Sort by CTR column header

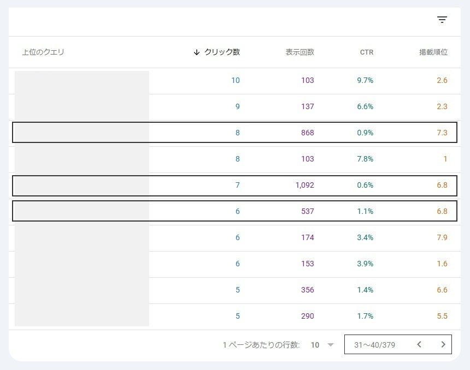tap(367, 52)
